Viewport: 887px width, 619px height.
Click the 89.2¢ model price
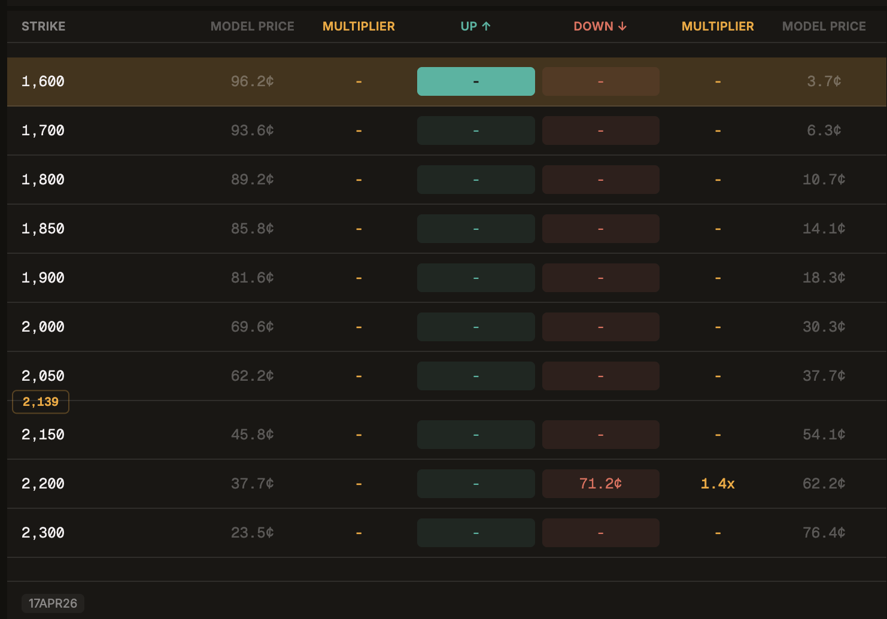[x=253, y=180]
